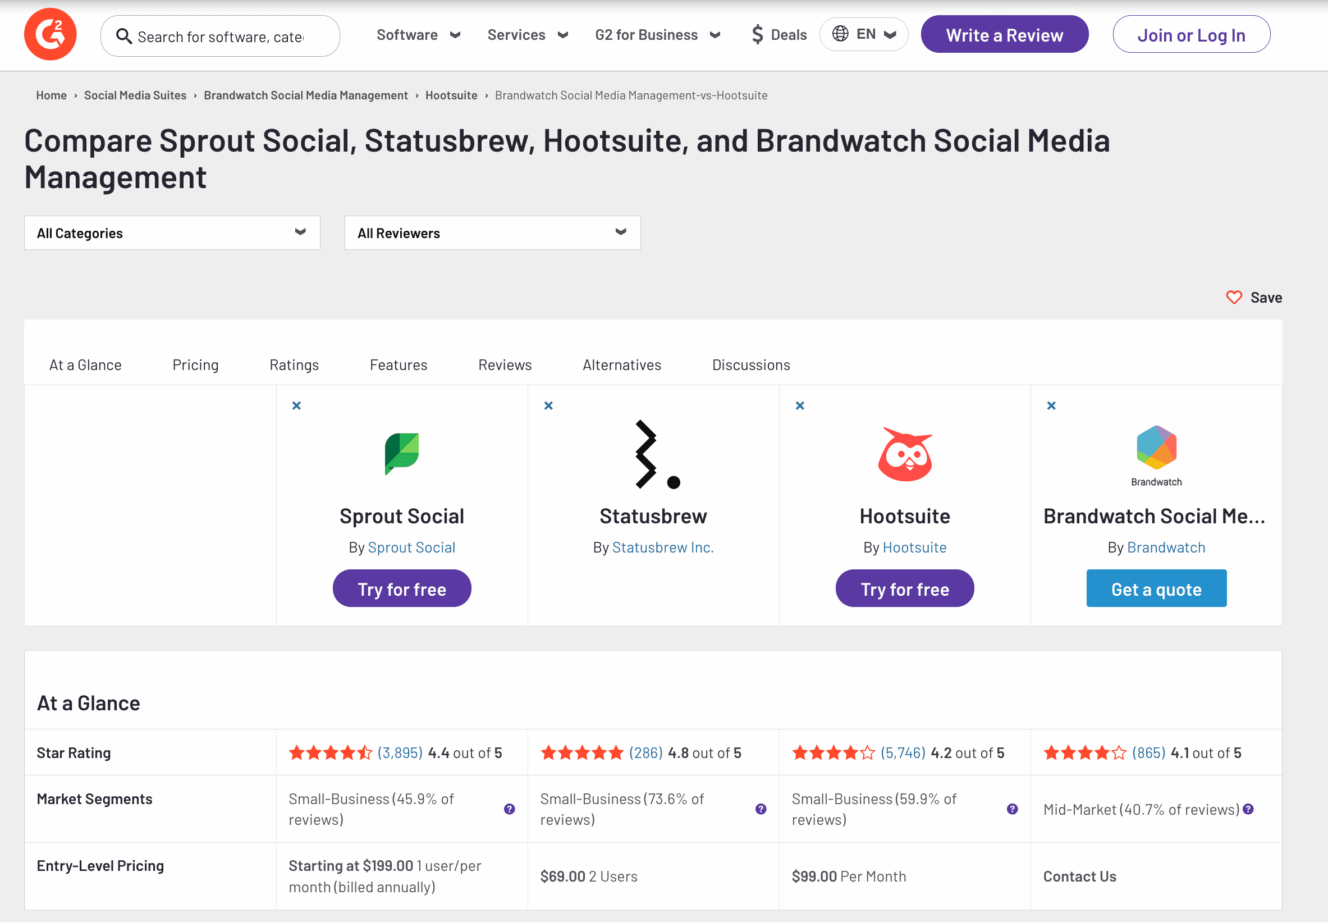Click the Statusbrew logo image
This screenshot has height=922, width=1328.
pos(657,455)
